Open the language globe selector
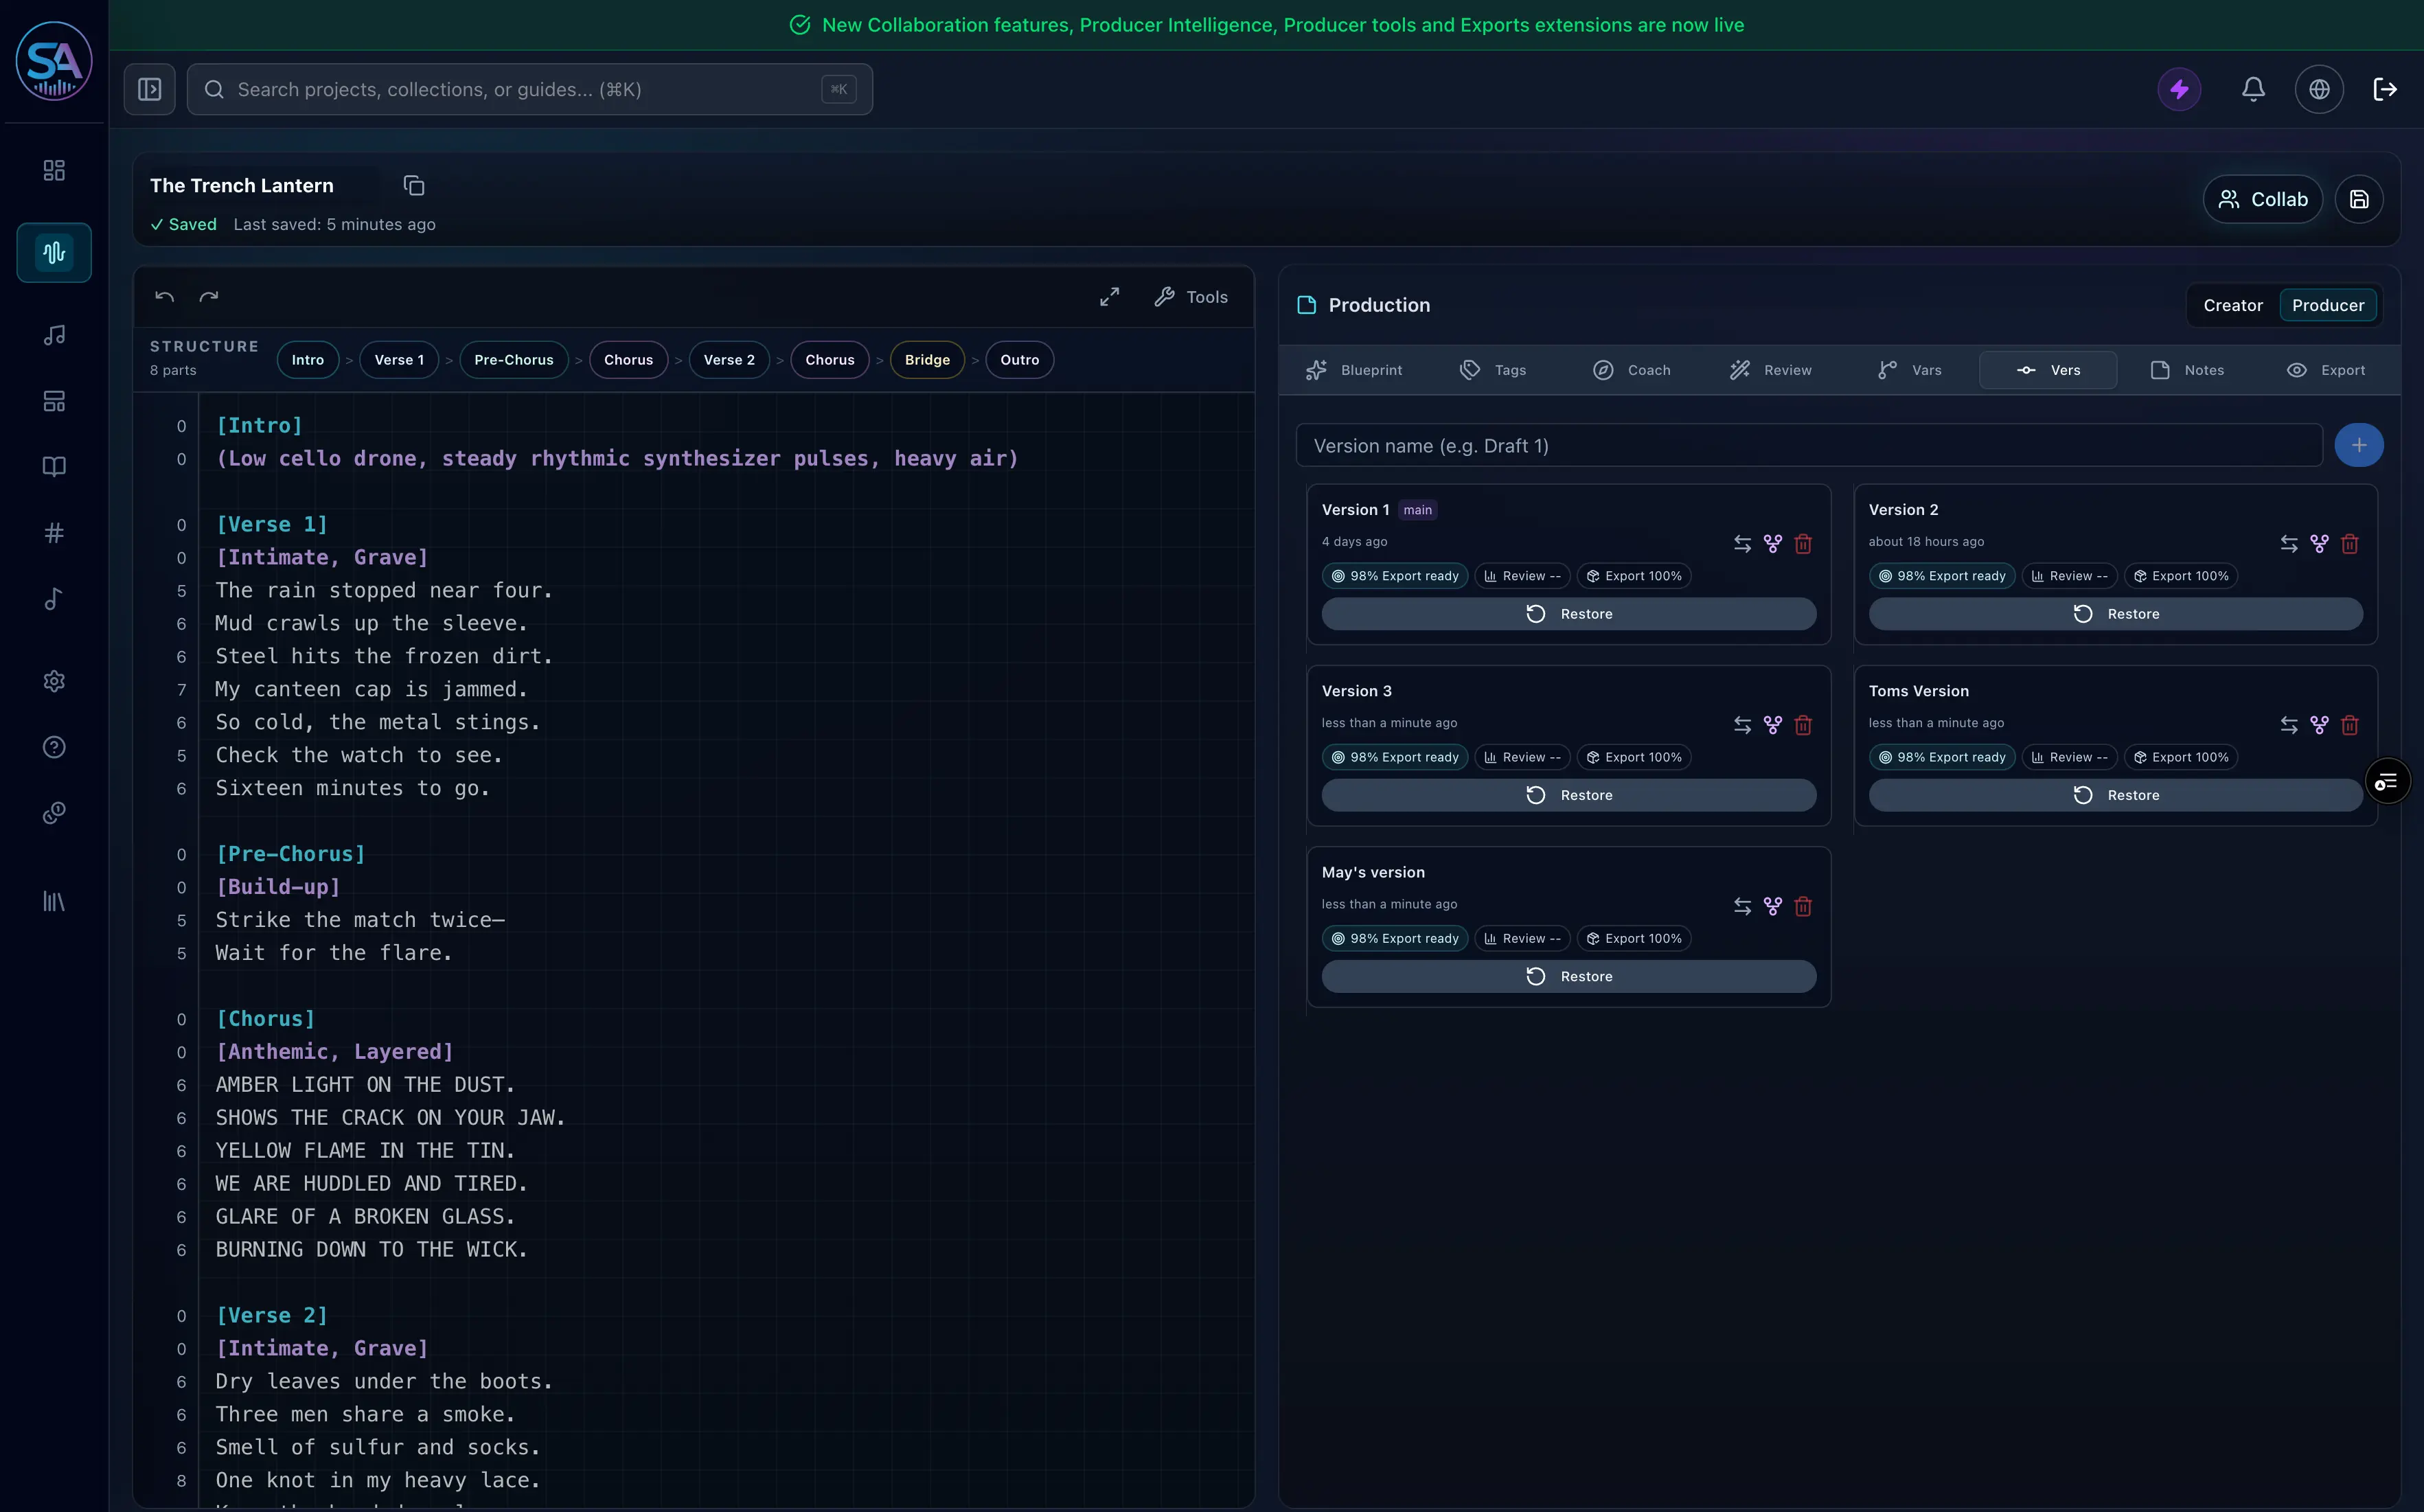The image size is (2424, 1512). 2319,90
